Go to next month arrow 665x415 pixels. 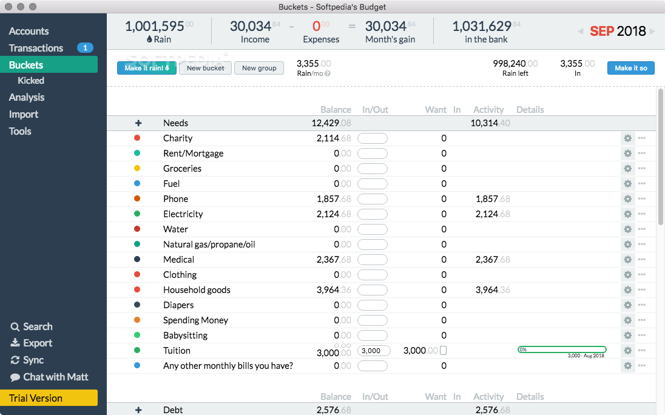[652, 32]
